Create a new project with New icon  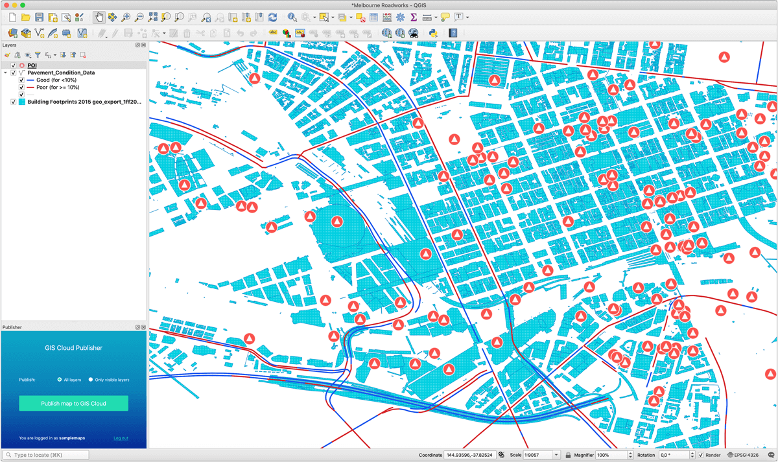[x=12, y=17]
